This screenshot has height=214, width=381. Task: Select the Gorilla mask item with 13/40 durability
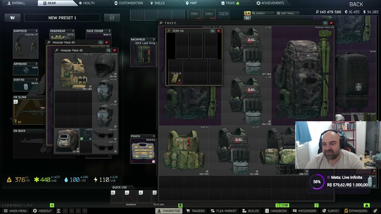tap(67, 141)
